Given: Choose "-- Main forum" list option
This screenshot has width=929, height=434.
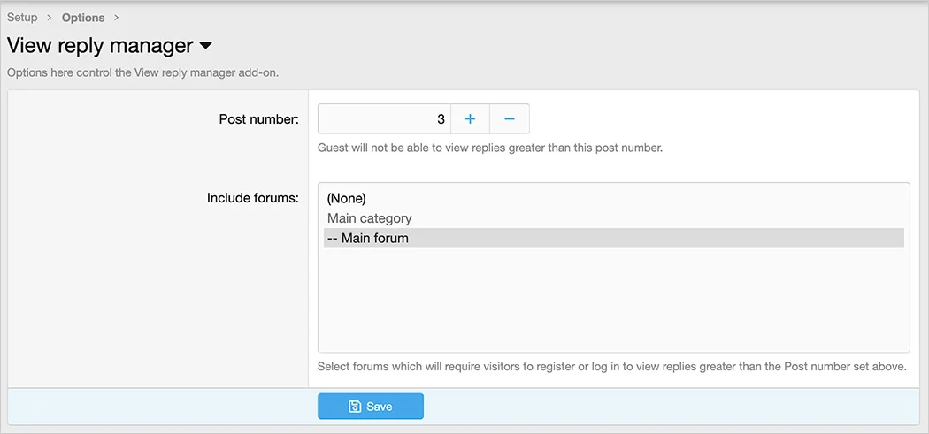Looking at the screenshot, I should point(368,238).
